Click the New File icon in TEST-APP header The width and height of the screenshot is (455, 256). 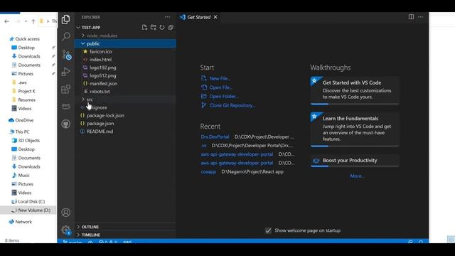click(144, 27)
